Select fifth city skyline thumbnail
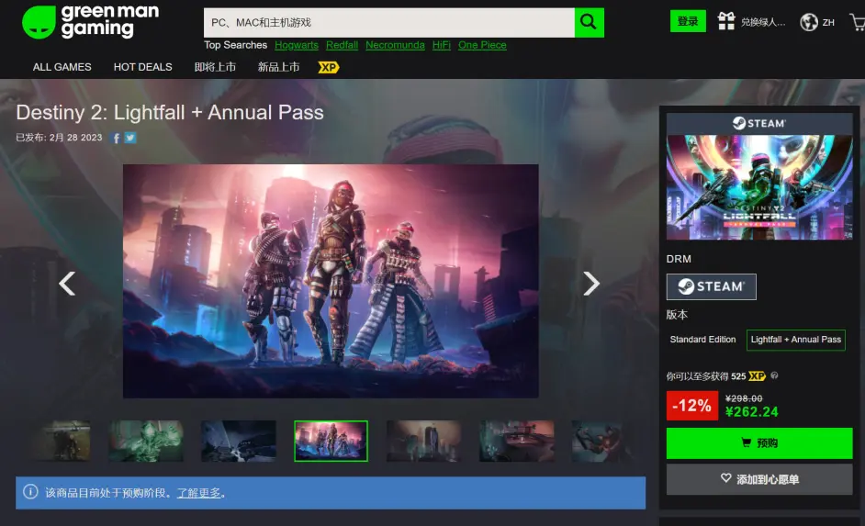The image size is (865, 526). [423, 442]
